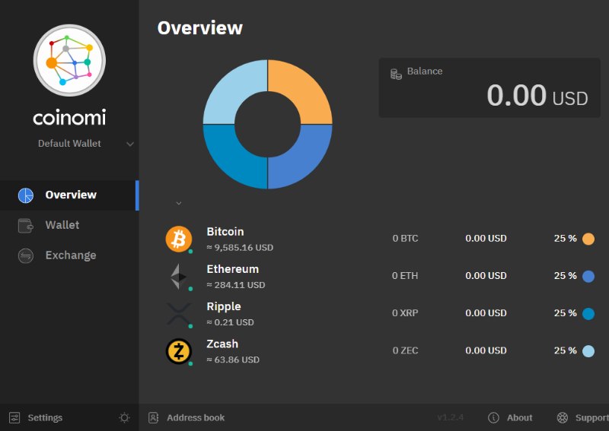Screen dimensions: 609x431
Task: Select the Overview menu item
Action: point(71,195)
